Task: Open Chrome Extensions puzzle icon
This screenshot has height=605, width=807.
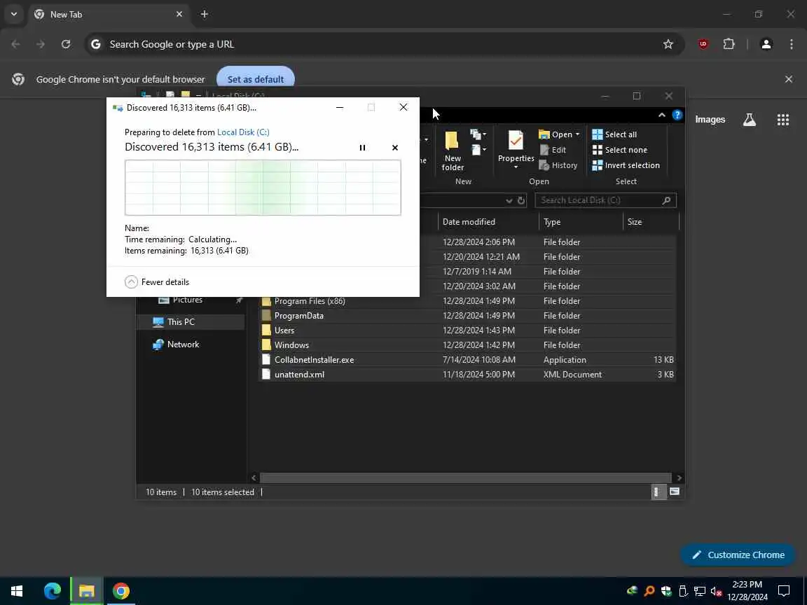Action: (729, 44)
